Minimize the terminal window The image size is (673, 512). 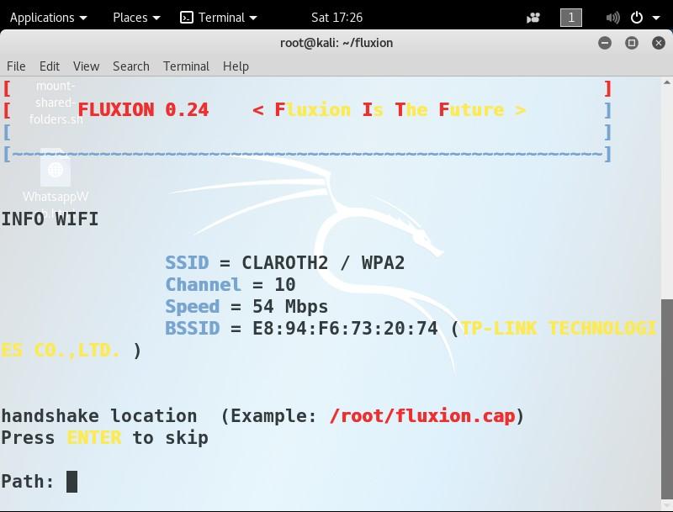(x=605, y=43)
